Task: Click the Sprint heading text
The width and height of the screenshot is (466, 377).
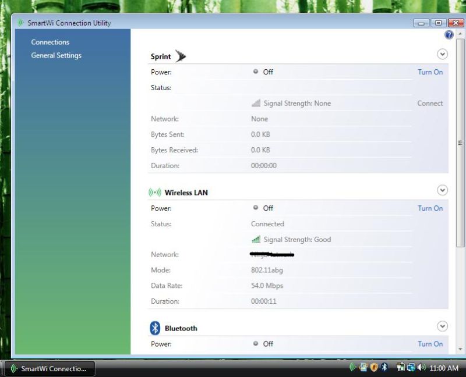Action: pyautogui.click(x=161, y=56)
